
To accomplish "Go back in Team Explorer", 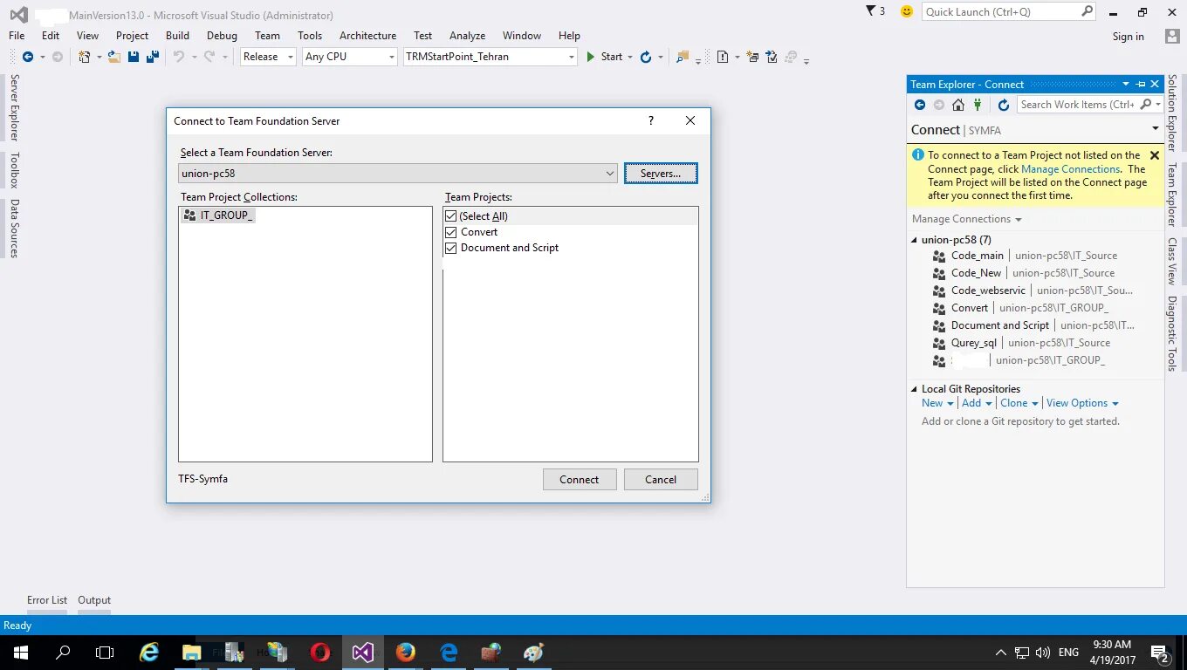I will pos(920,105).
